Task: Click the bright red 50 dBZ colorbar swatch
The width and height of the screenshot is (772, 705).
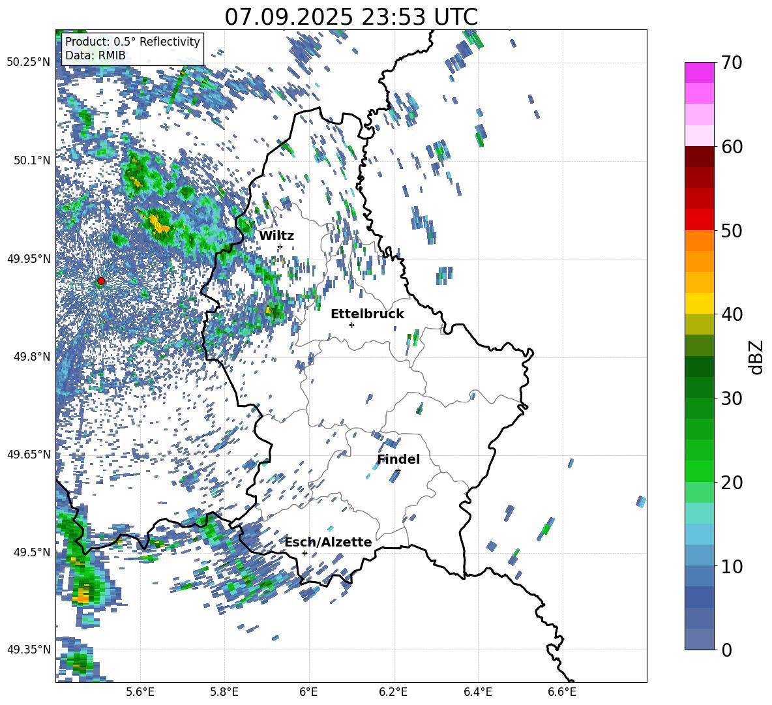Action: pos(699,220)
